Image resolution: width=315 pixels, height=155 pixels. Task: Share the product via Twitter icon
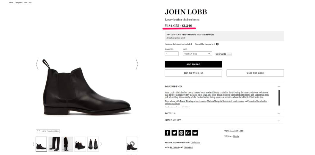(x=174, y=133)
